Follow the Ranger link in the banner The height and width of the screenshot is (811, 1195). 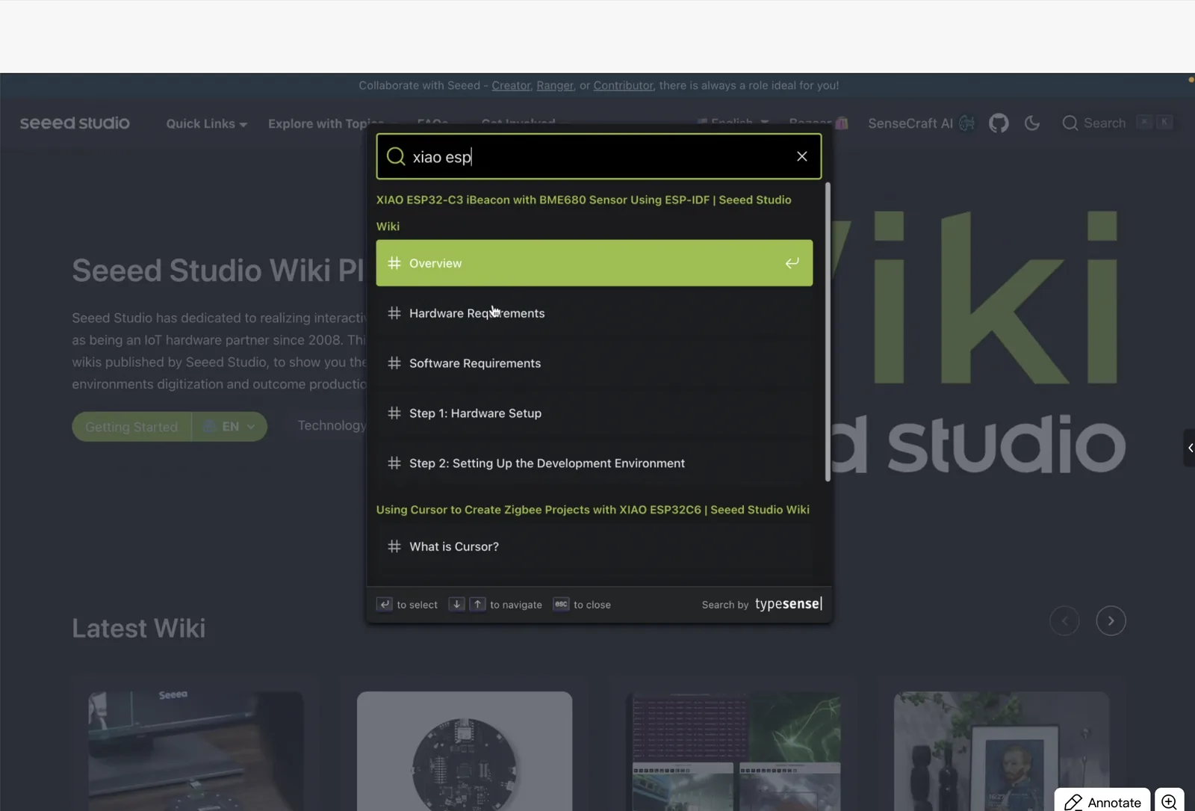point(555,85)
